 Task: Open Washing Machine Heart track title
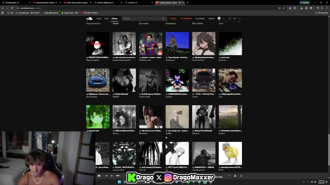tap(205, 58)
